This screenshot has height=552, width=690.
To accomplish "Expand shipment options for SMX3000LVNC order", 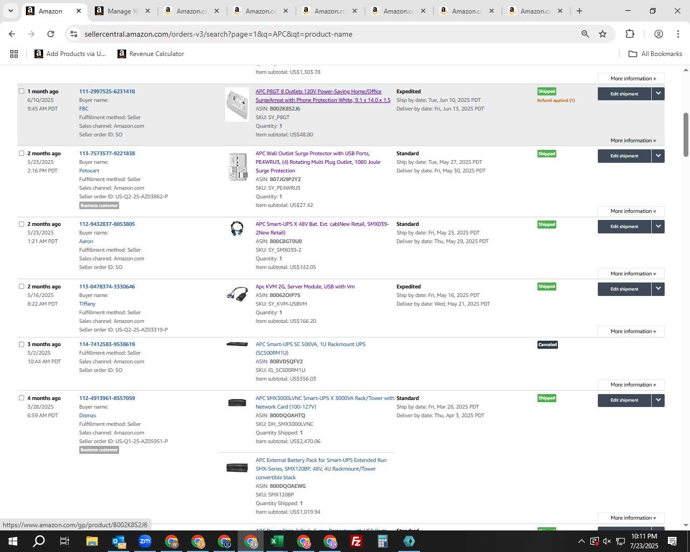I will click(658, 400).
